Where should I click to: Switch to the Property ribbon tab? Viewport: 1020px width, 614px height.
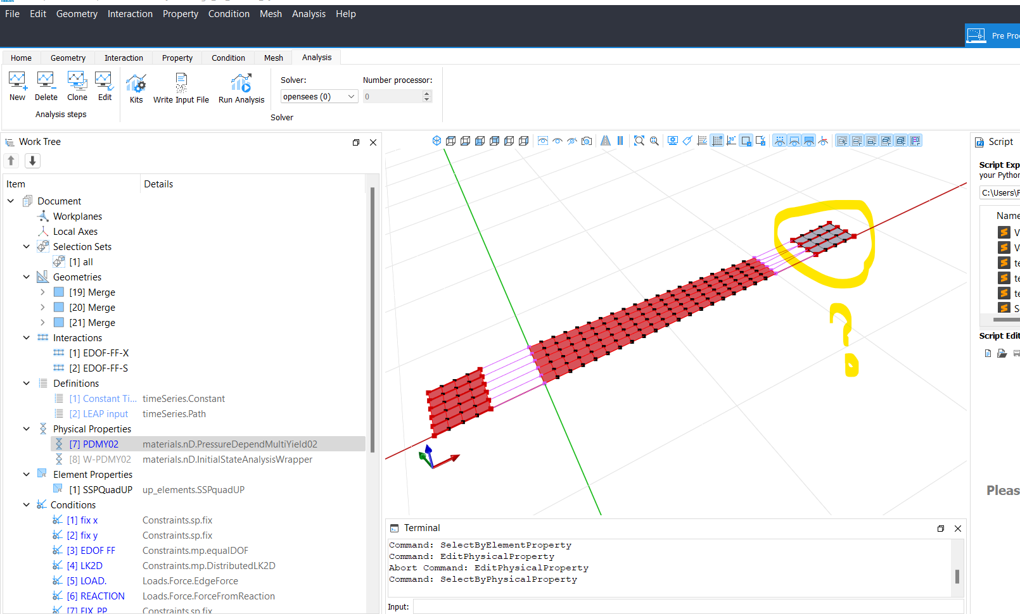(x=177, y=58)
